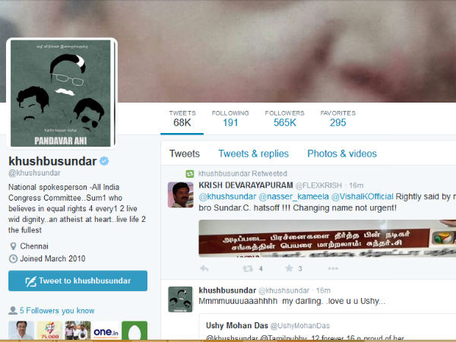This screenshot has height=342, width=456.
Task: Open the 5 Followers you know link
Action: coord(57,311)
